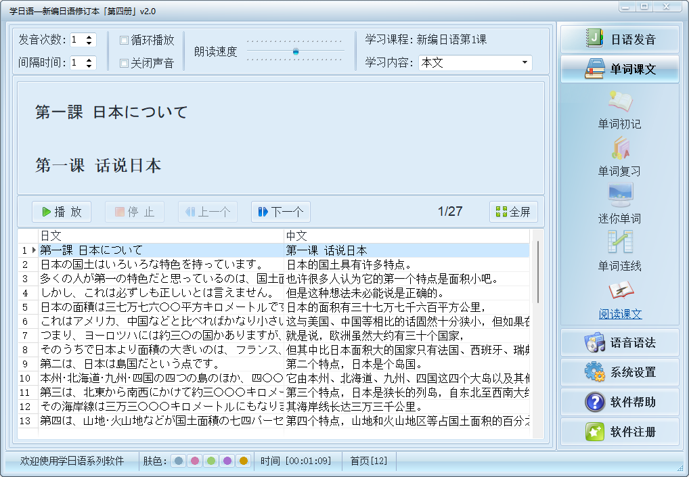Decrease 发音次数 with down arrow

(x=89, y=43)
